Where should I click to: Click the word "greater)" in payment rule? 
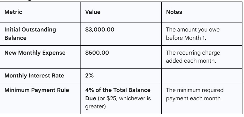[95, 107]
